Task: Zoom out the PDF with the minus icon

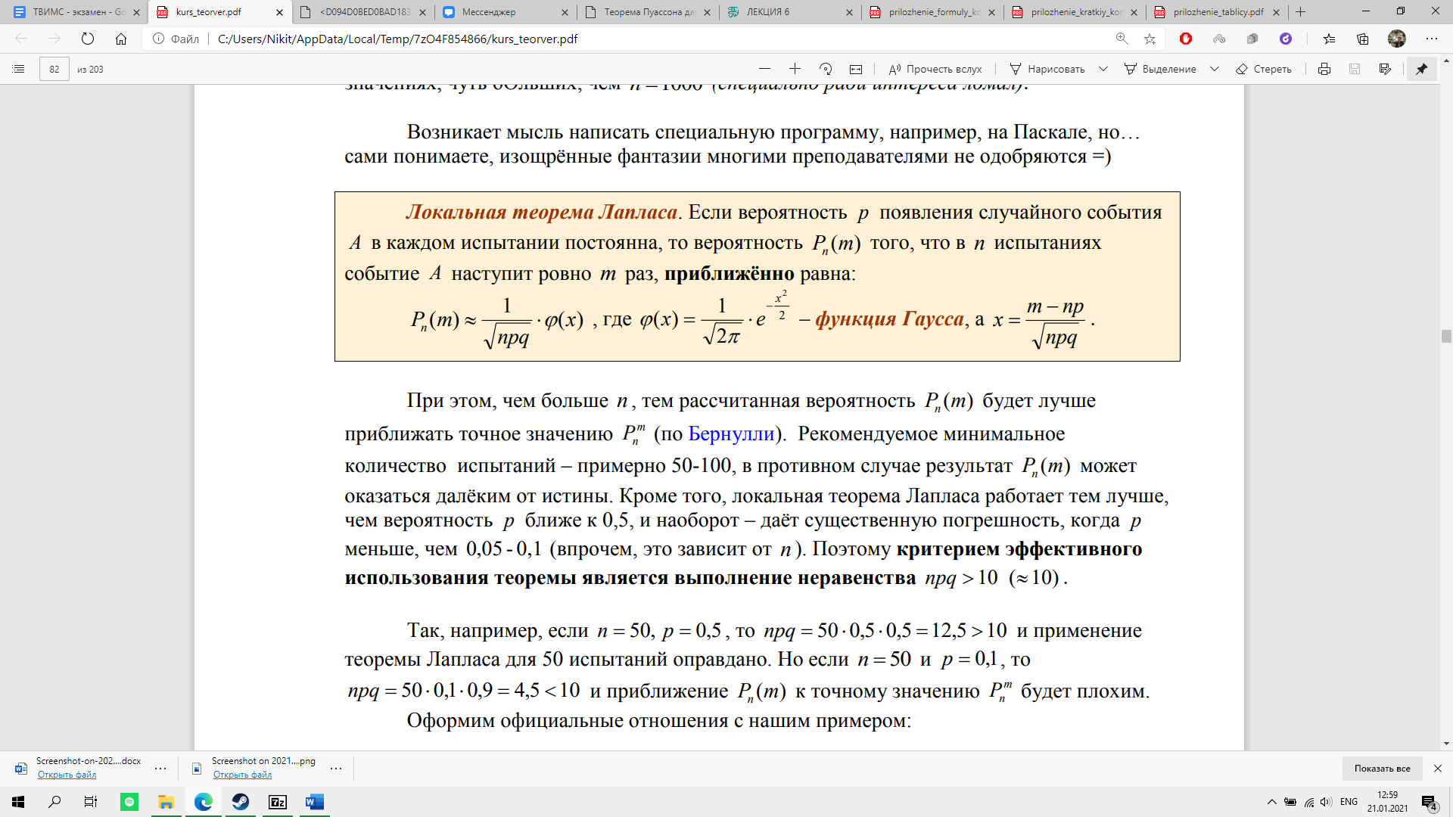Action: (x=764, y=69)
